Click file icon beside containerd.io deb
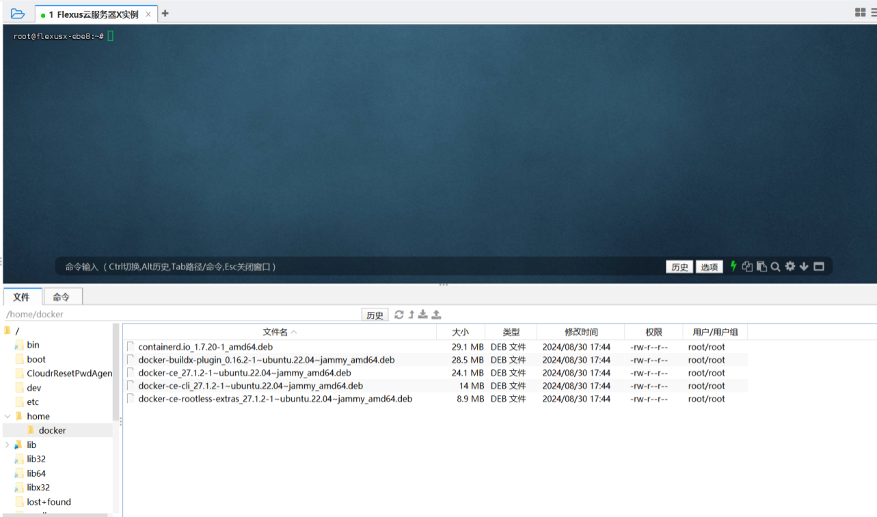This screenshot has height=517, width=877. pos(131,347)
